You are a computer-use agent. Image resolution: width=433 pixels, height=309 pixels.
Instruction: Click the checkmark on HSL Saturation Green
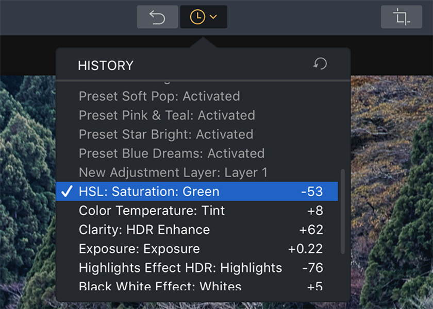coord(67,191)
